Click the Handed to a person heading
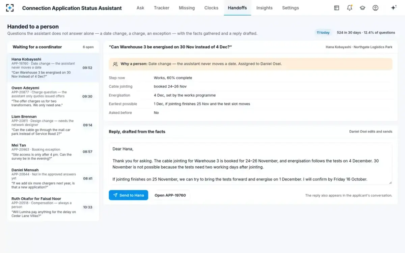Viewport: 405px width, 253px height. click(33, 27)
